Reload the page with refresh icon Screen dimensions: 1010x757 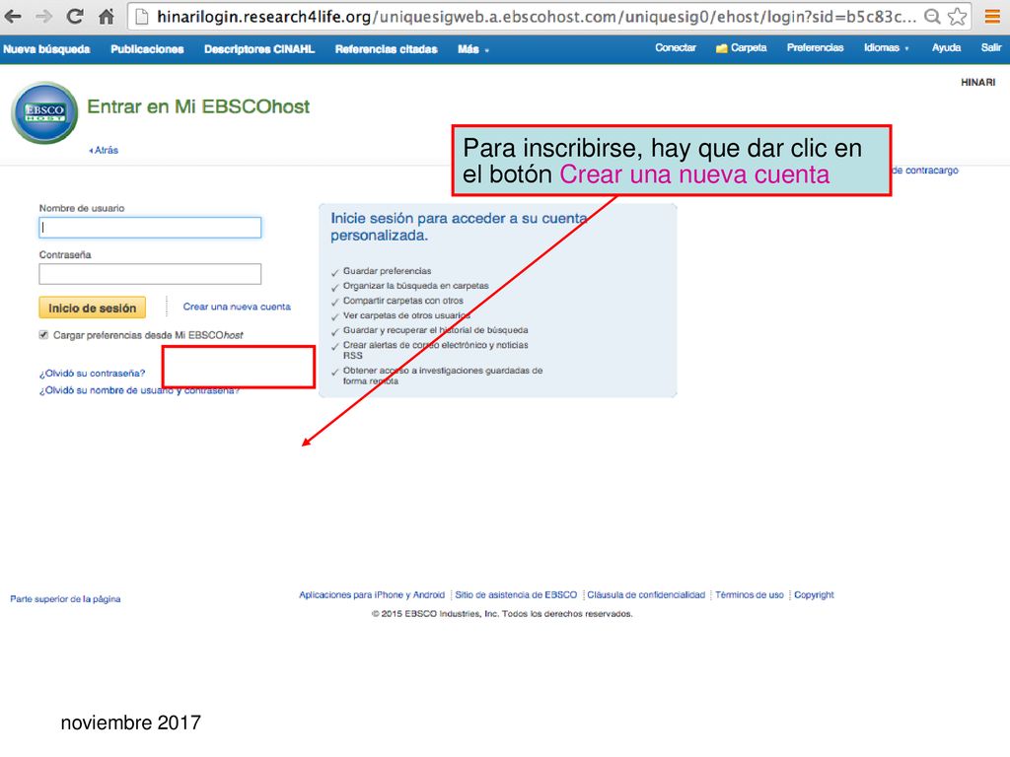coord(75,16)
